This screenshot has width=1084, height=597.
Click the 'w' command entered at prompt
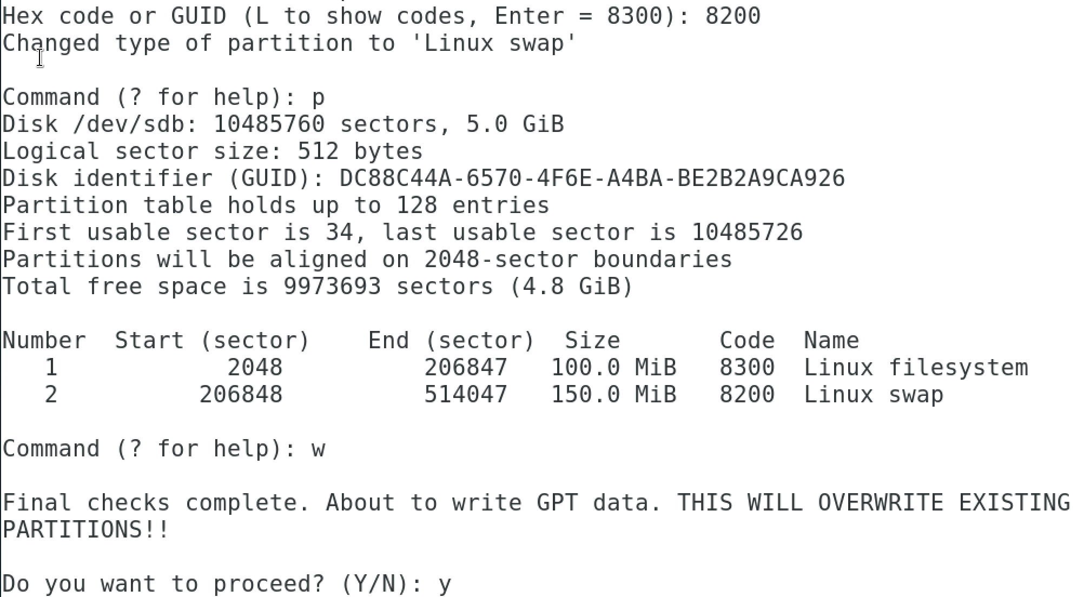point(318,449)
